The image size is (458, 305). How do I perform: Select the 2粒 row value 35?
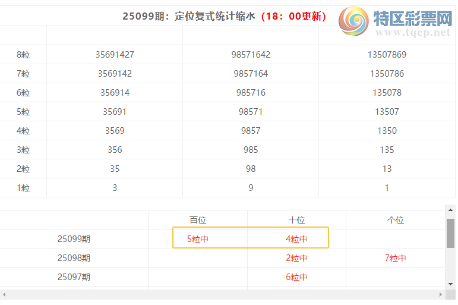click(x=115, y=169)
